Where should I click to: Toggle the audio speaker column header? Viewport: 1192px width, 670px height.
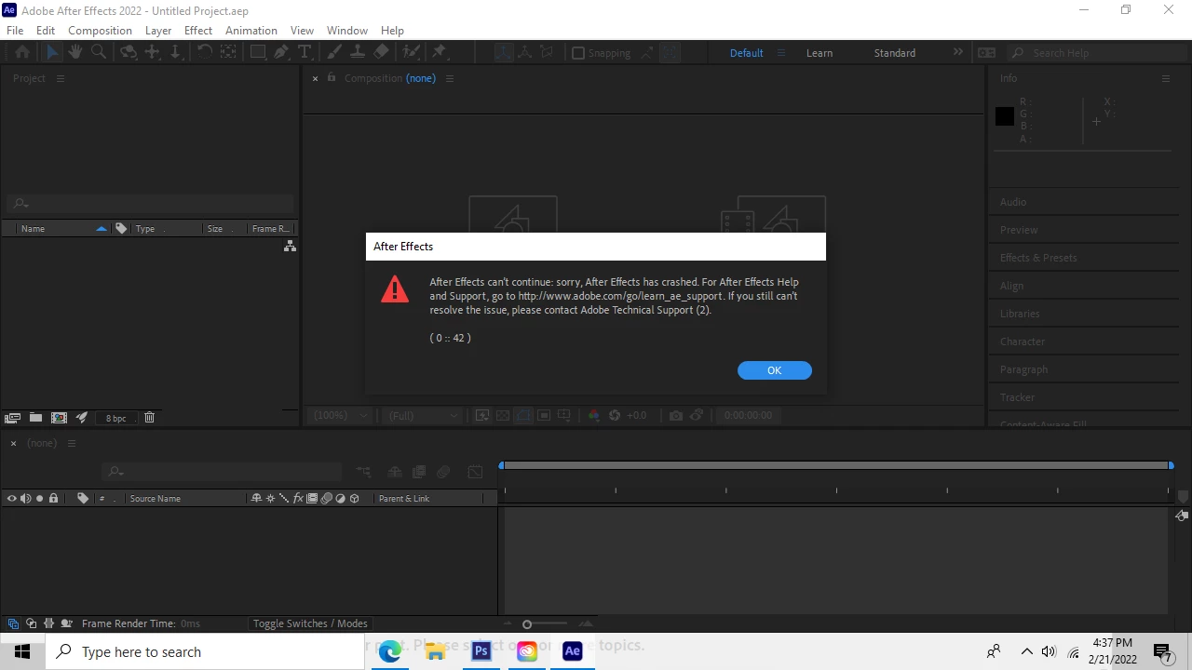click(26, 499)
